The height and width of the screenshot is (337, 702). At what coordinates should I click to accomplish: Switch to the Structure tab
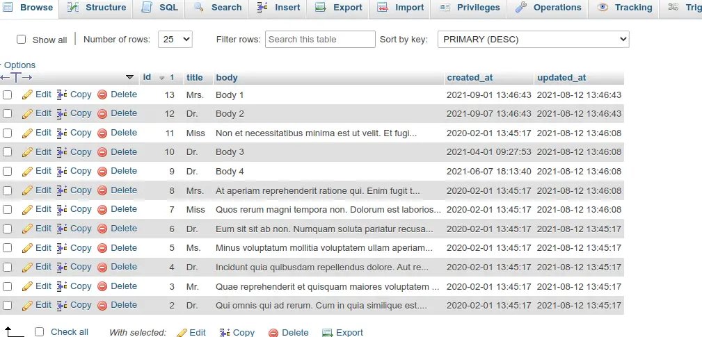pos(98,8)
